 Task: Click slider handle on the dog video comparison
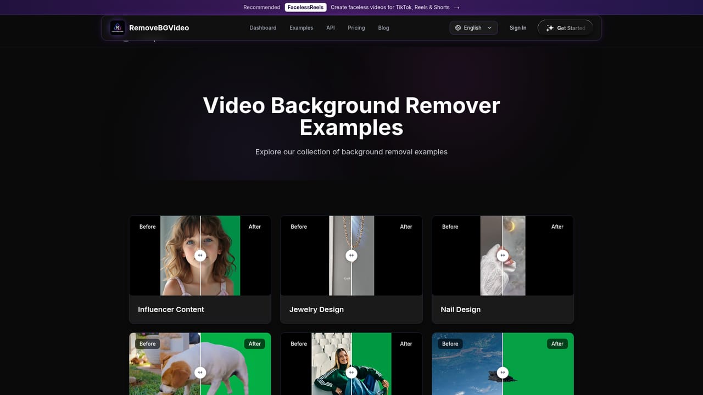[200, 373]
